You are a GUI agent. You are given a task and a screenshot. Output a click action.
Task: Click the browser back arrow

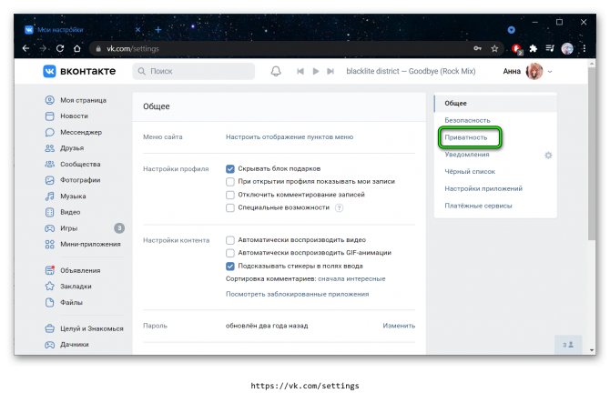coord(25,48)
